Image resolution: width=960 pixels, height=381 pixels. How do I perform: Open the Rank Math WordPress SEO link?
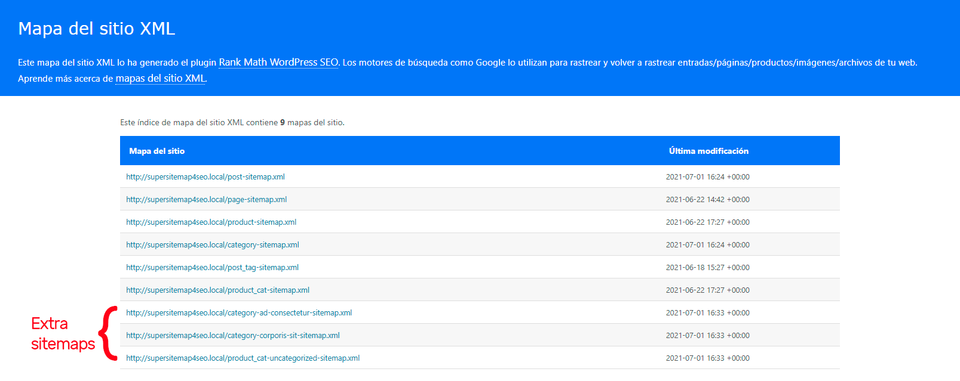tap(278, 62)
